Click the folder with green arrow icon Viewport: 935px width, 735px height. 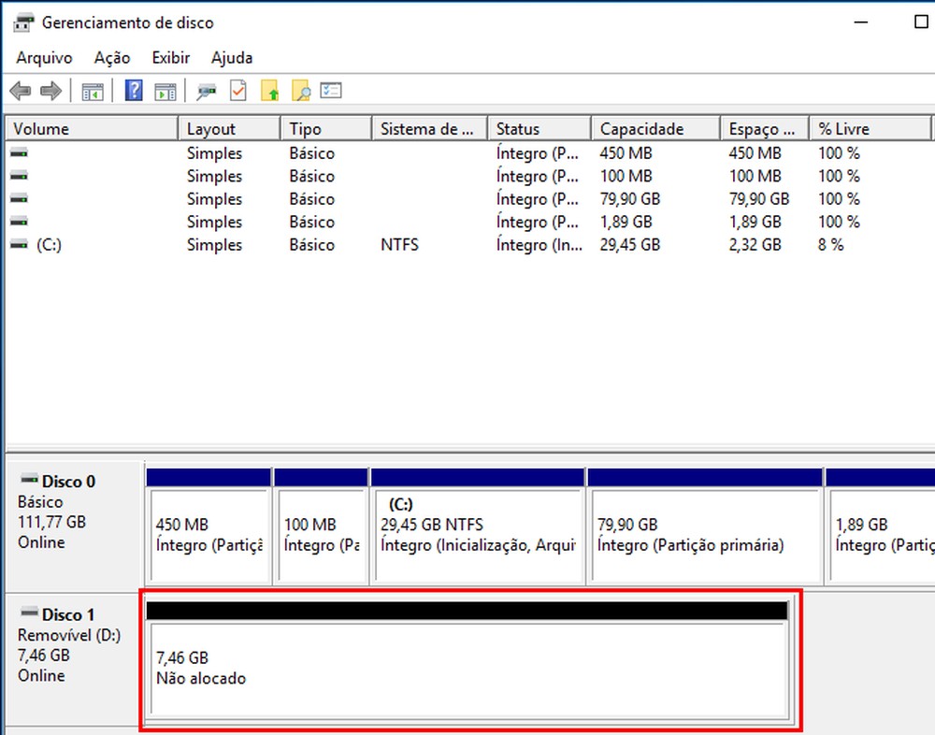[270, 91]
